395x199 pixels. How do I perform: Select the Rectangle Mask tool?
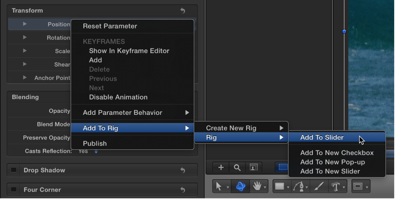tap(358, 187)
